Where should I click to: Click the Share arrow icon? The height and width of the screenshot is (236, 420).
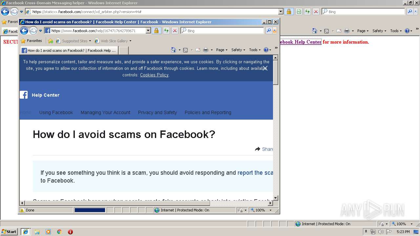(x=258, y=149)
